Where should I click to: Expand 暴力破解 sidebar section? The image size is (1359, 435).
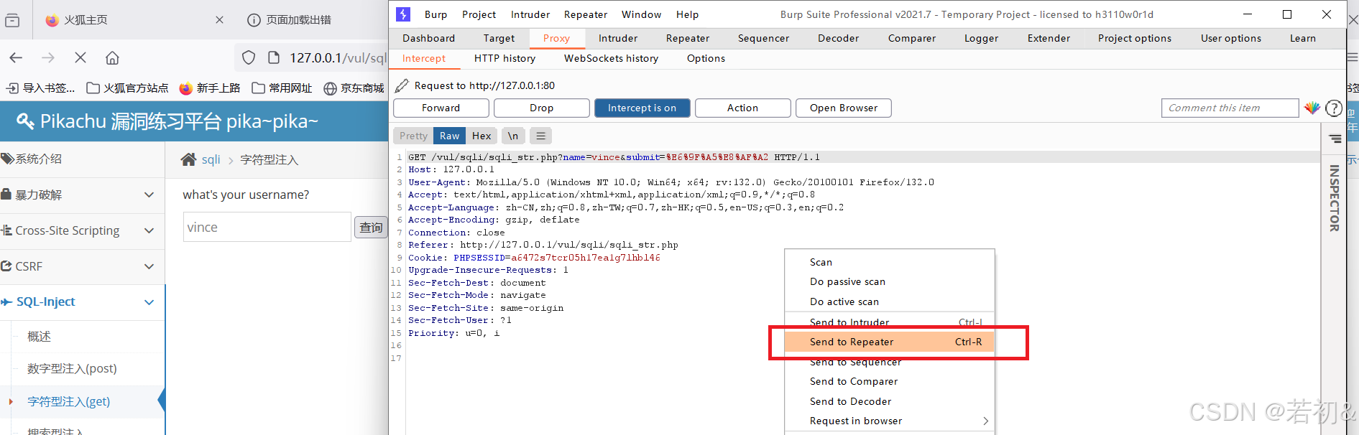(82, 195)
